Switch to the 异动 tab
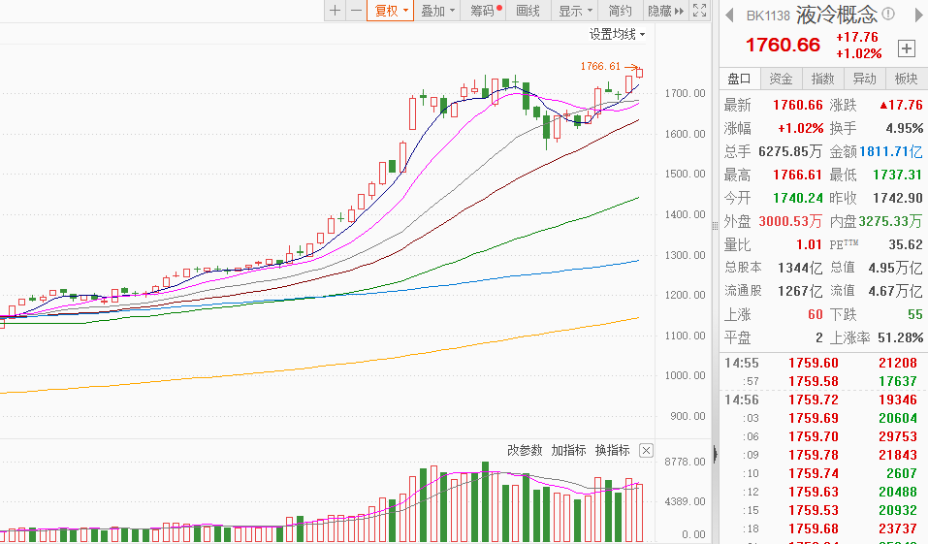The height and width of the screenshot is (544, 928). click(864, 79)
